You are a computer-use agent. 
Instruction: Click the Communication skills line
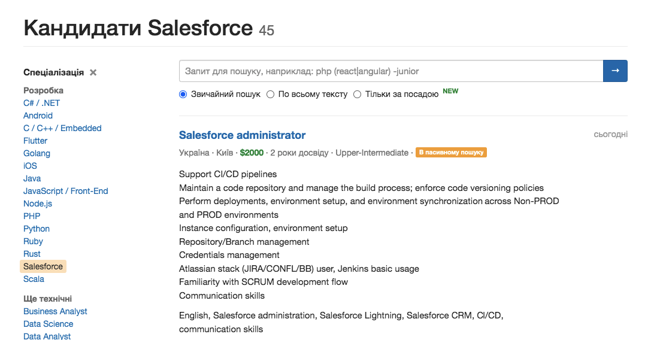click(x=222, y=296)
